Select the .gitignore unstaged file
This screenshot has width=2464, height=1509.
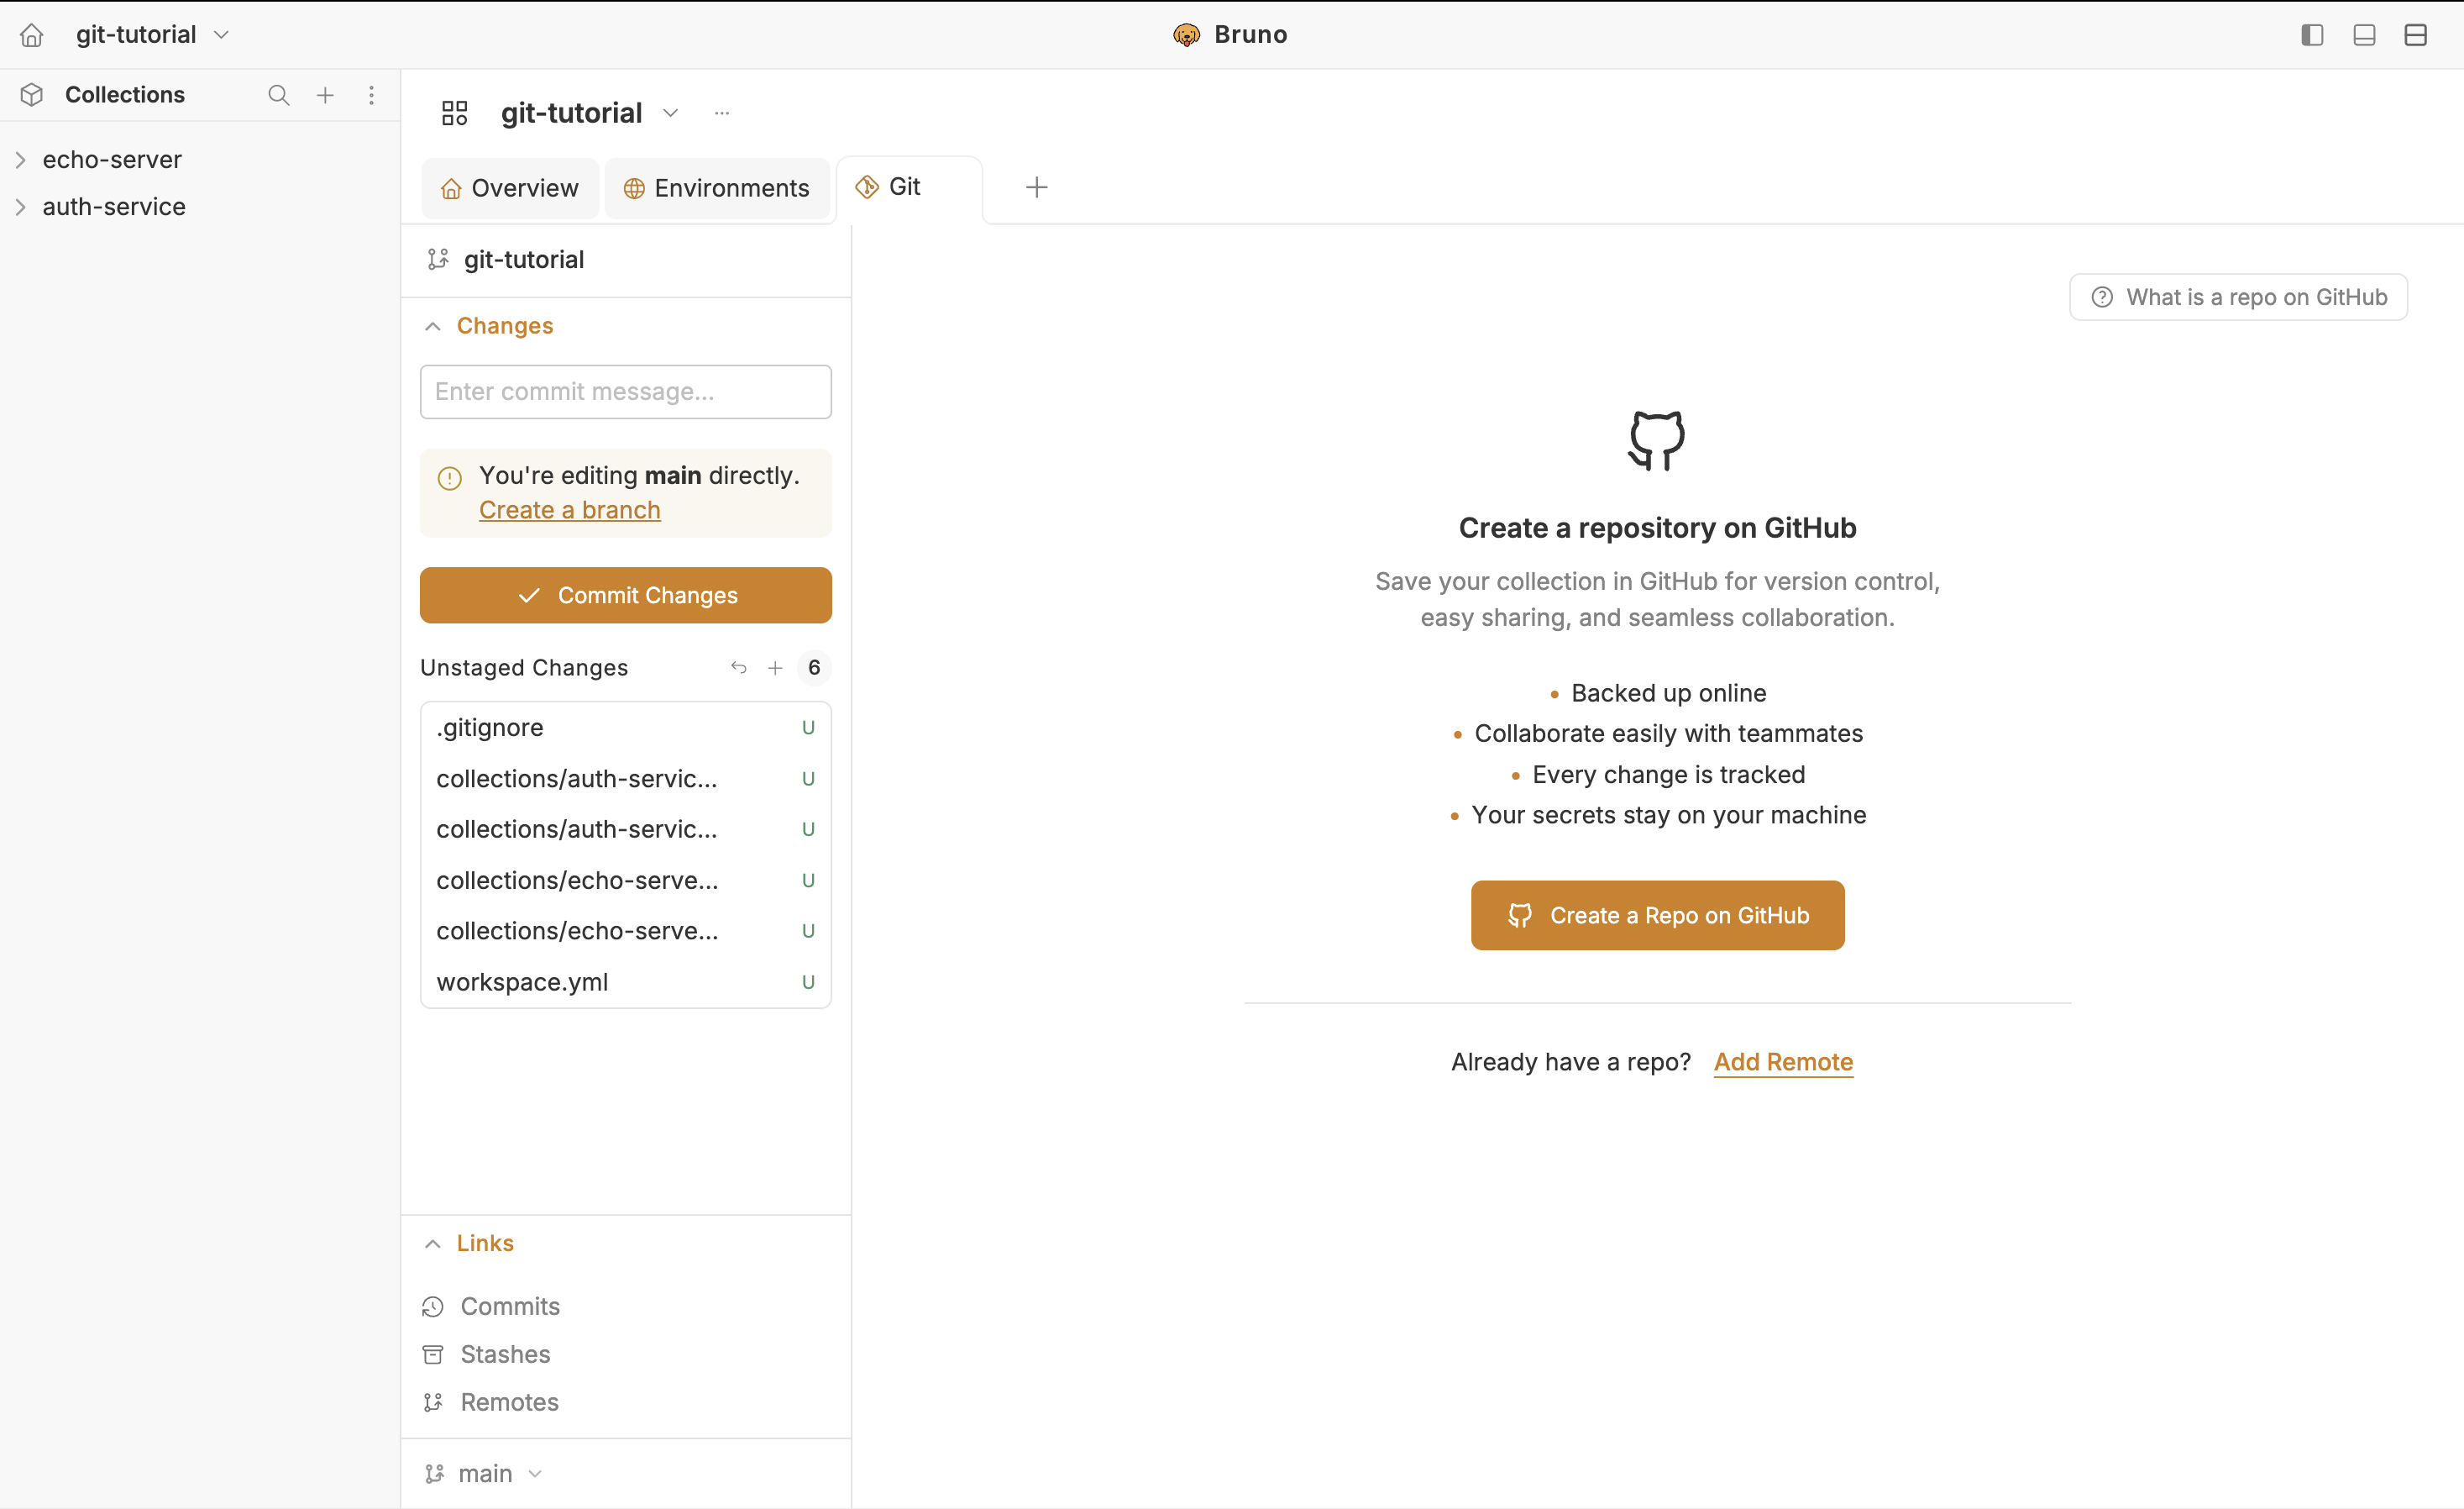pos(626,728)
